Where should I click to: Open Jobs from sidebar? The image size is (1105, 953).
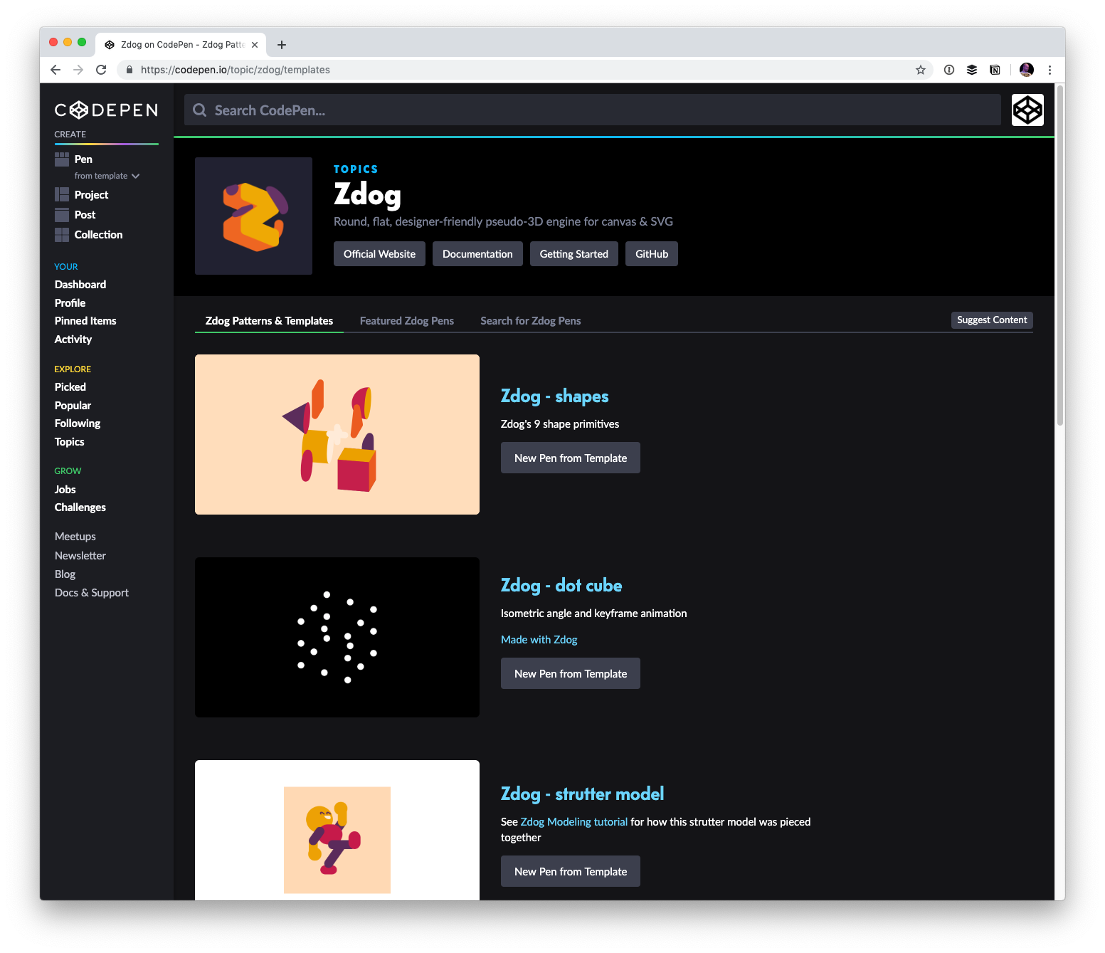(x=65, y=490)
